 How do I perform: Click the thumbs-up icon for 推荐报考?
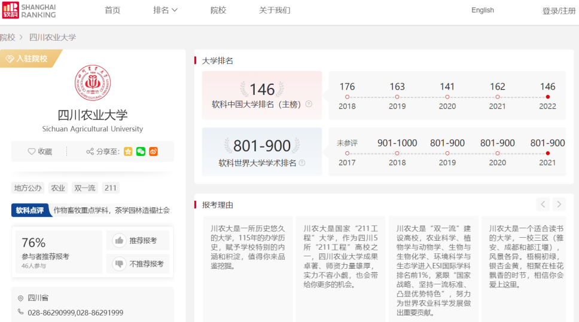click(119, 241)
